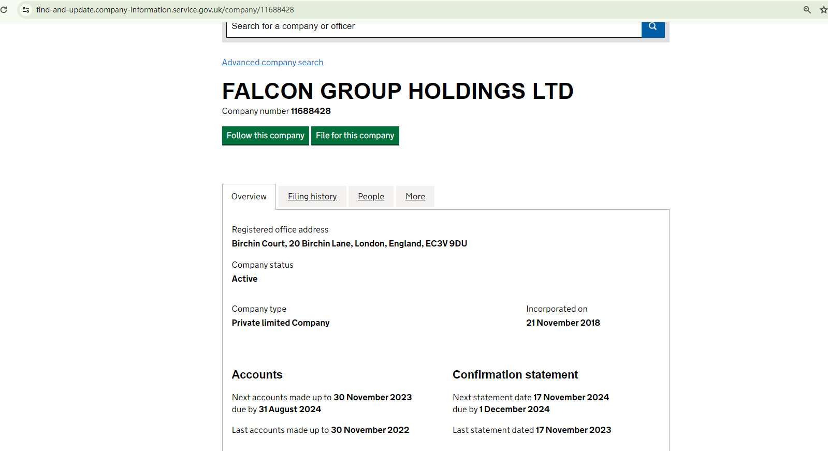Open the Advanced company search link
Viewport: 828px width, 451px height.
pos(272,63)
